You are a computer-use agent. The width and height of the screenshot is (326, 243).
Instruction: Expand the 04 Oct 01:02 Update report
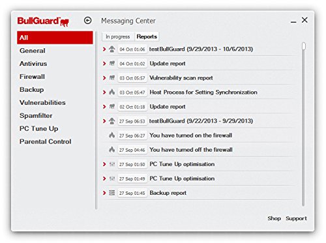click(x=104, y=63)
